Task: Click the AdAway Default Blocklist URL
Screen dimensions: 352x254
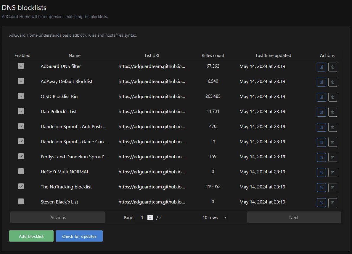Action: pos(152,81)
